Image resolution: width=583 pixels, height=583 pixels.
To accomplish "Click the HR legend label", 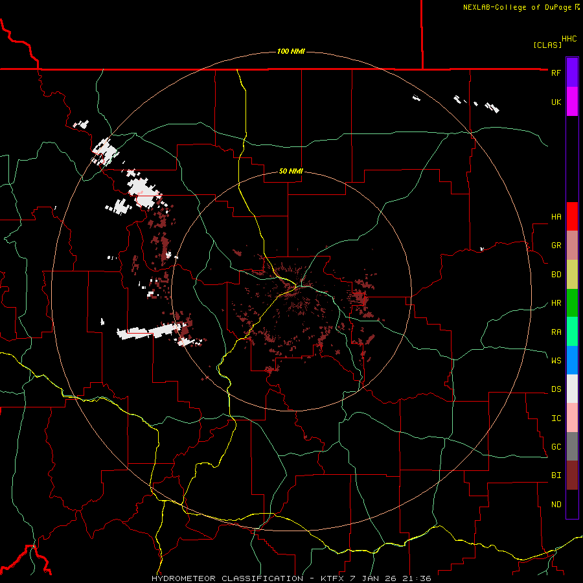I will point(556,303).
